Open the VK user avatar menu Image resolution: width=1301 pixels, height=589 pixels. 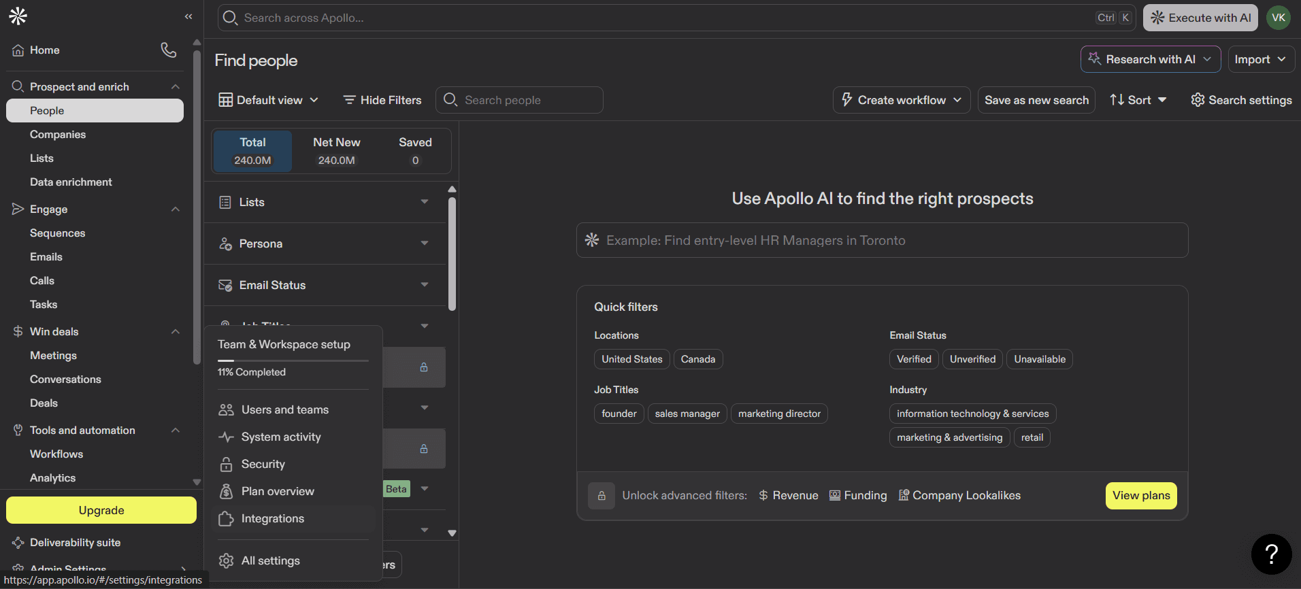(x=1279, y=18)
